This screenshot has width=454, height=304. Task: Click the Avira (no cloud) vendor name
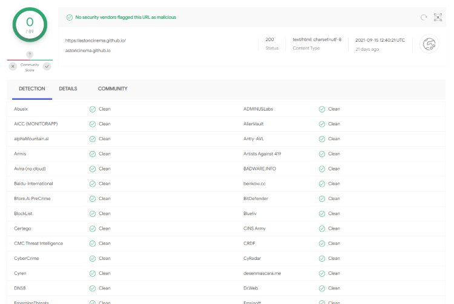(x=30, y=169)
